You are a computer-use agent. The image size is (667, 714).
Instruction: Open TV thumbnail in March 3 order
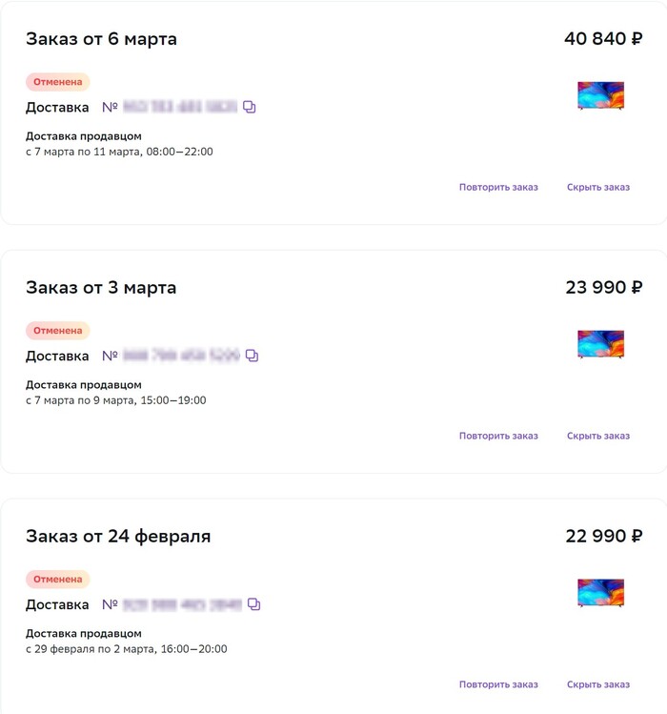pos(600,344)
